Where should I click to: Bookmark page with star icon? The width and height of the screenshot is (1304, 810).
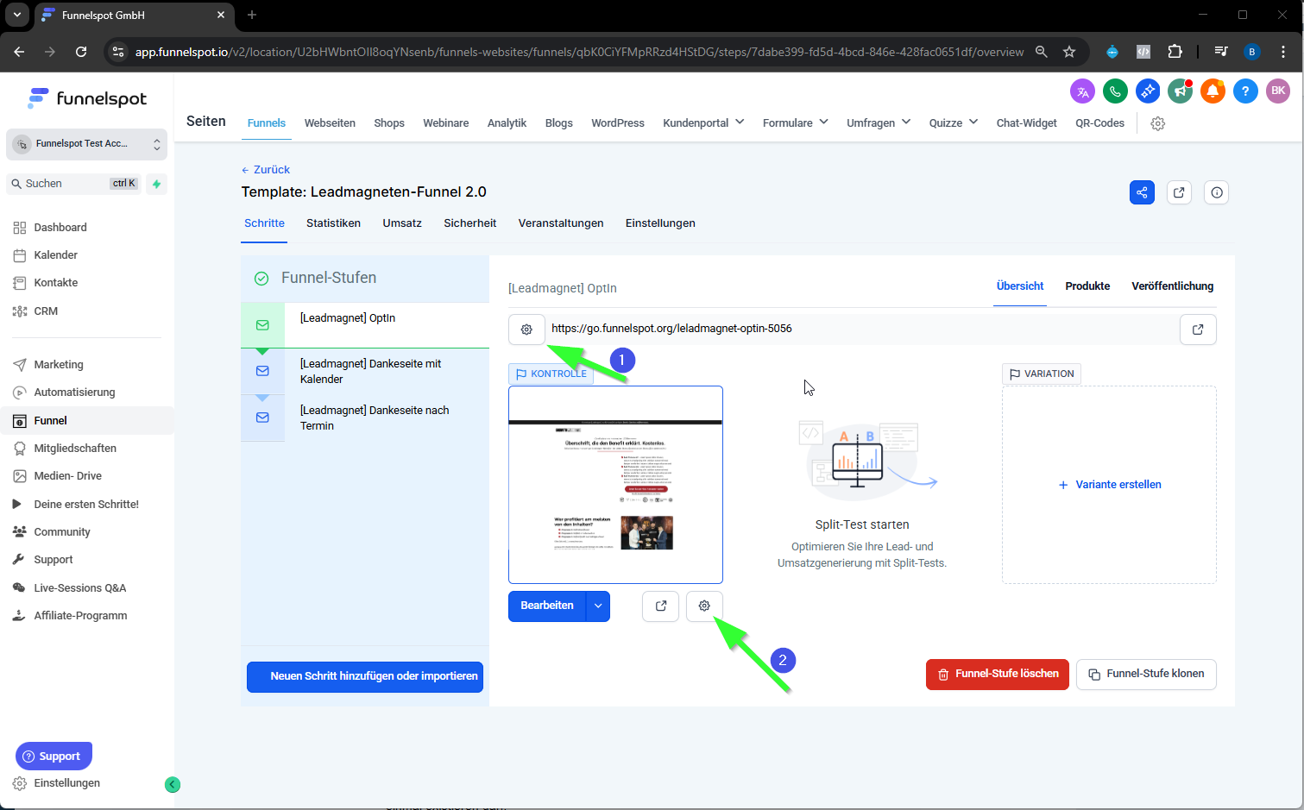click(x=1069, y=52)
